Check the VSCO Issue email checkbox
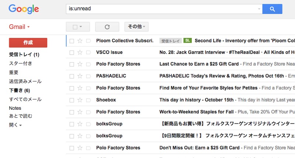Viewport: 295px width, 158px height. click(72, 53)
